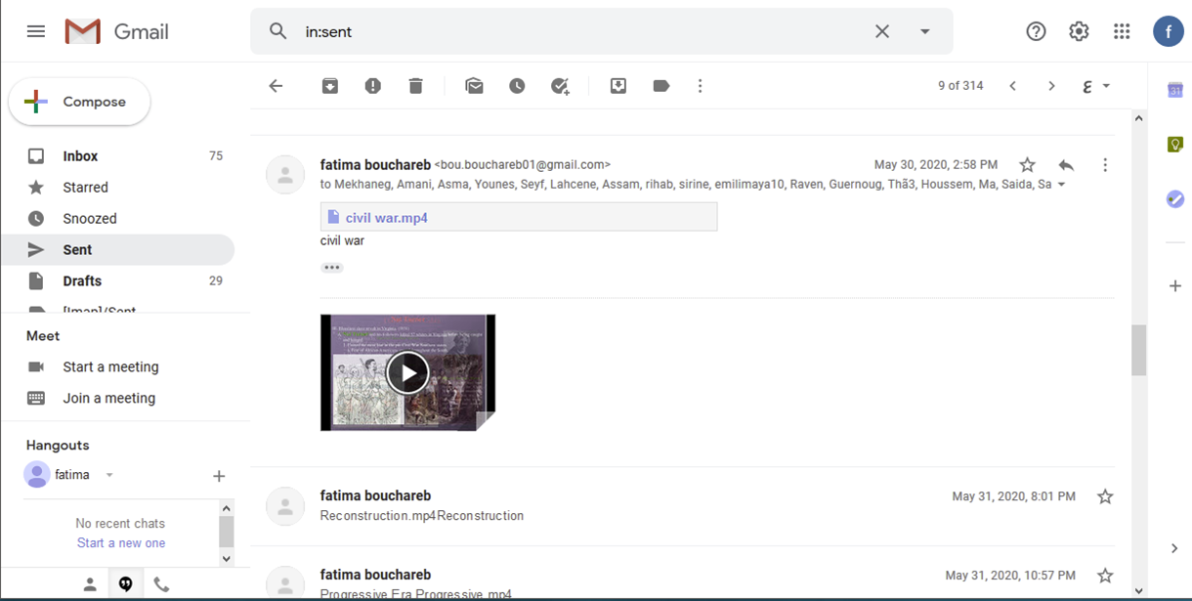Open Hangouts phone calls tab
Viewport: 1192px width, 601px height.
click(161, 584)
